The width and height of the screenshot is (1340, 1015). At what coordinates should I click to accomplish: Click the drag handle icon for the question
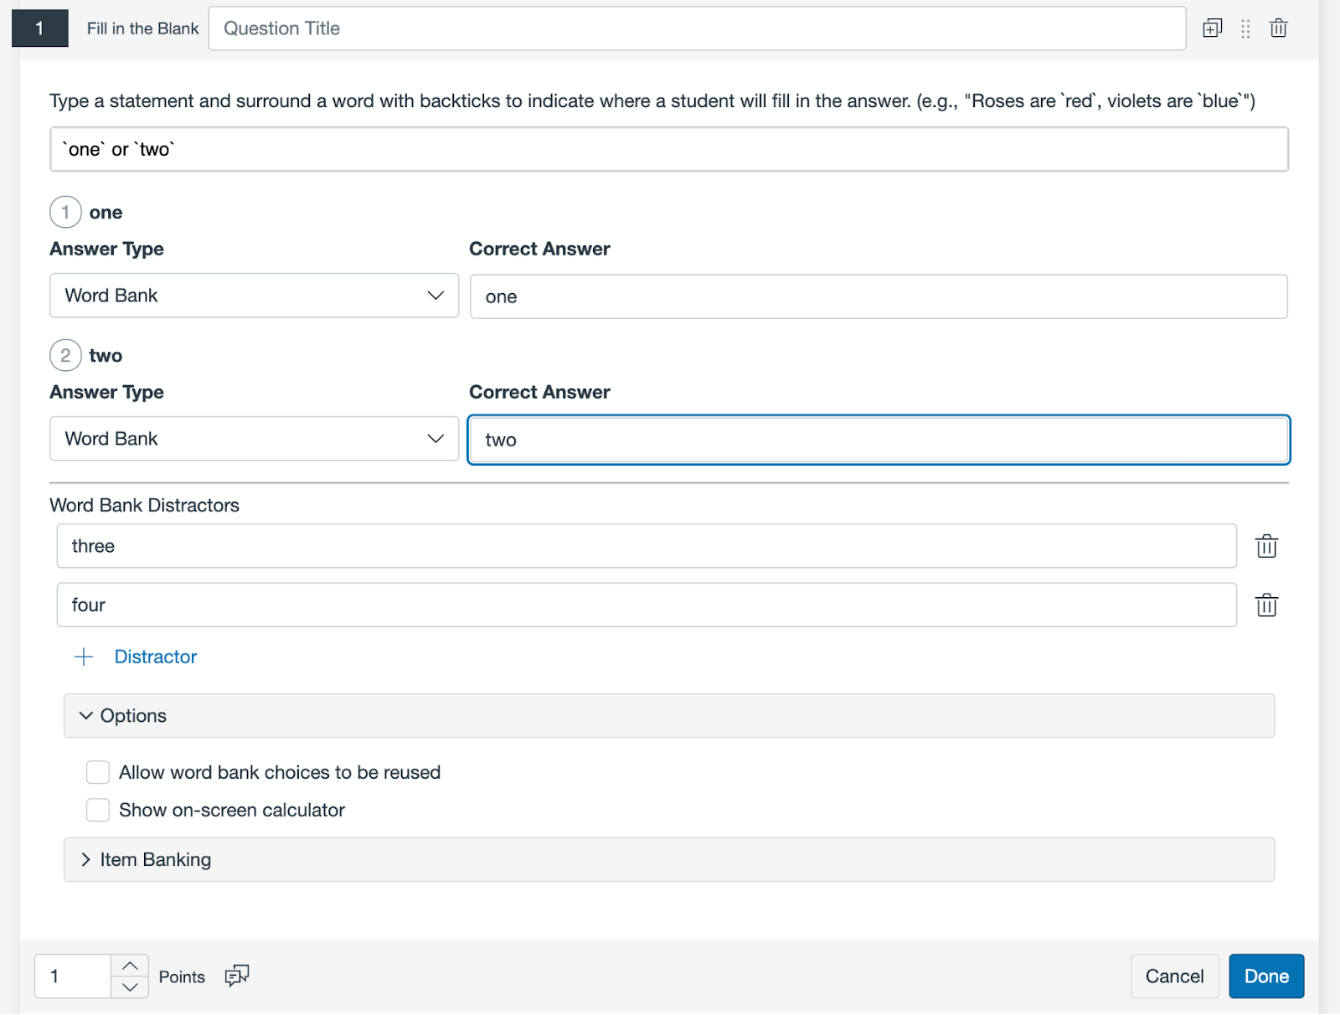(1245, 28)
